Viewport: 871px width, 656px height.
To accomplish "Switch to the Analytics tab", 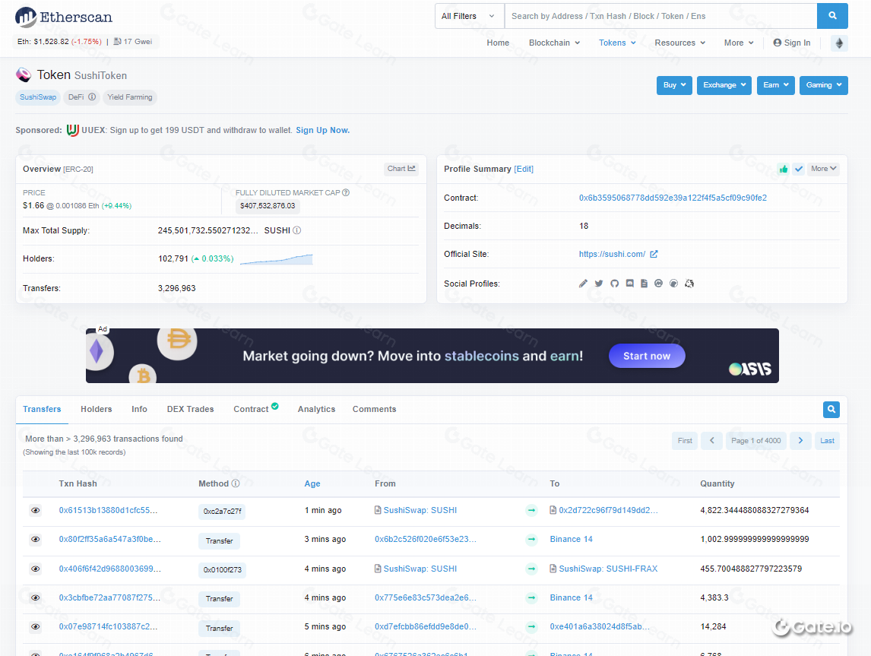I will pos(317,410).
